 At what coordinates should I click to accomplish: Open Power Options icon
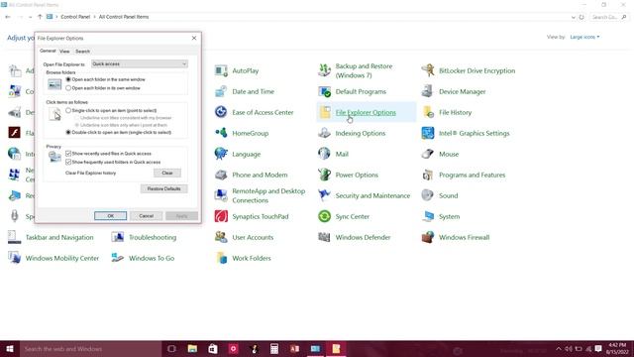coord(324,175)
